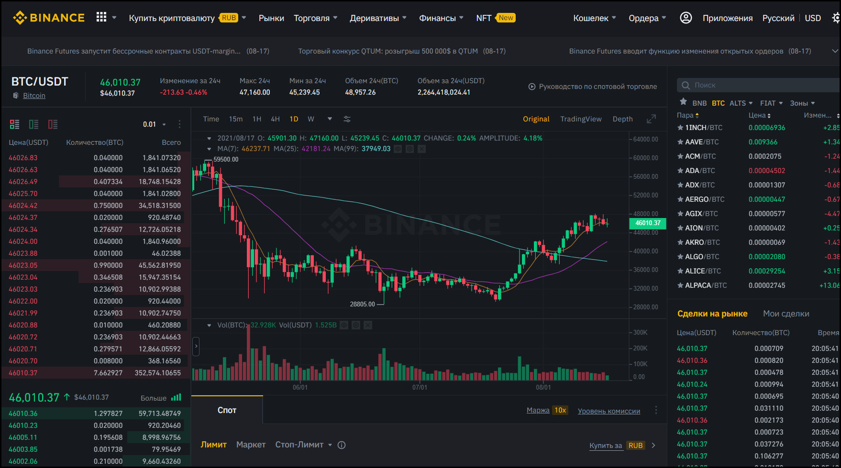Favorite the 1INCH/BTC pair star

[x=680, y=128]
